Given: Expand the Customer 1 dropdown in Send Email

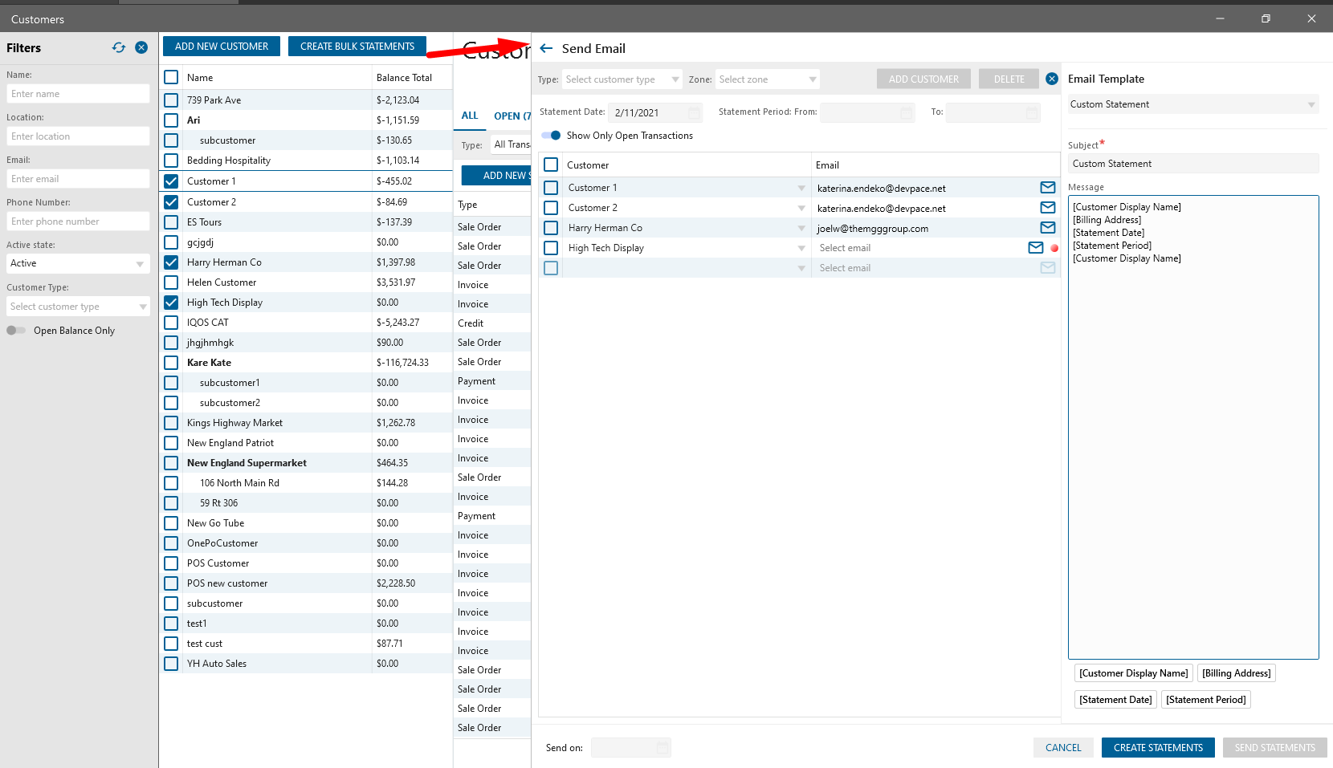Looking at the screenshot, I should (x=801, y=188).
